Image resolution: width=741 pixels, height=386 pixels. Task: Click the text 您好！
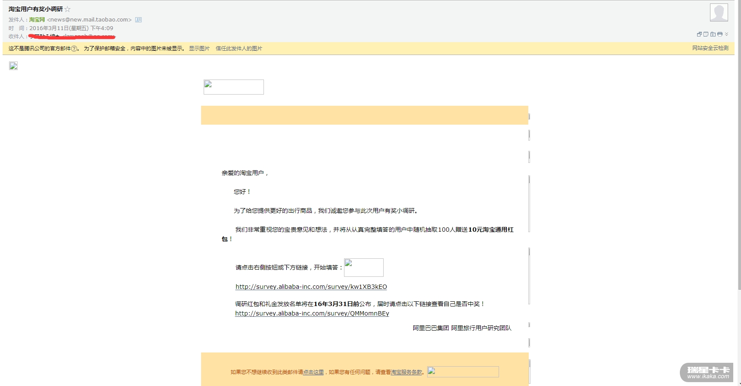coord(242,192)
